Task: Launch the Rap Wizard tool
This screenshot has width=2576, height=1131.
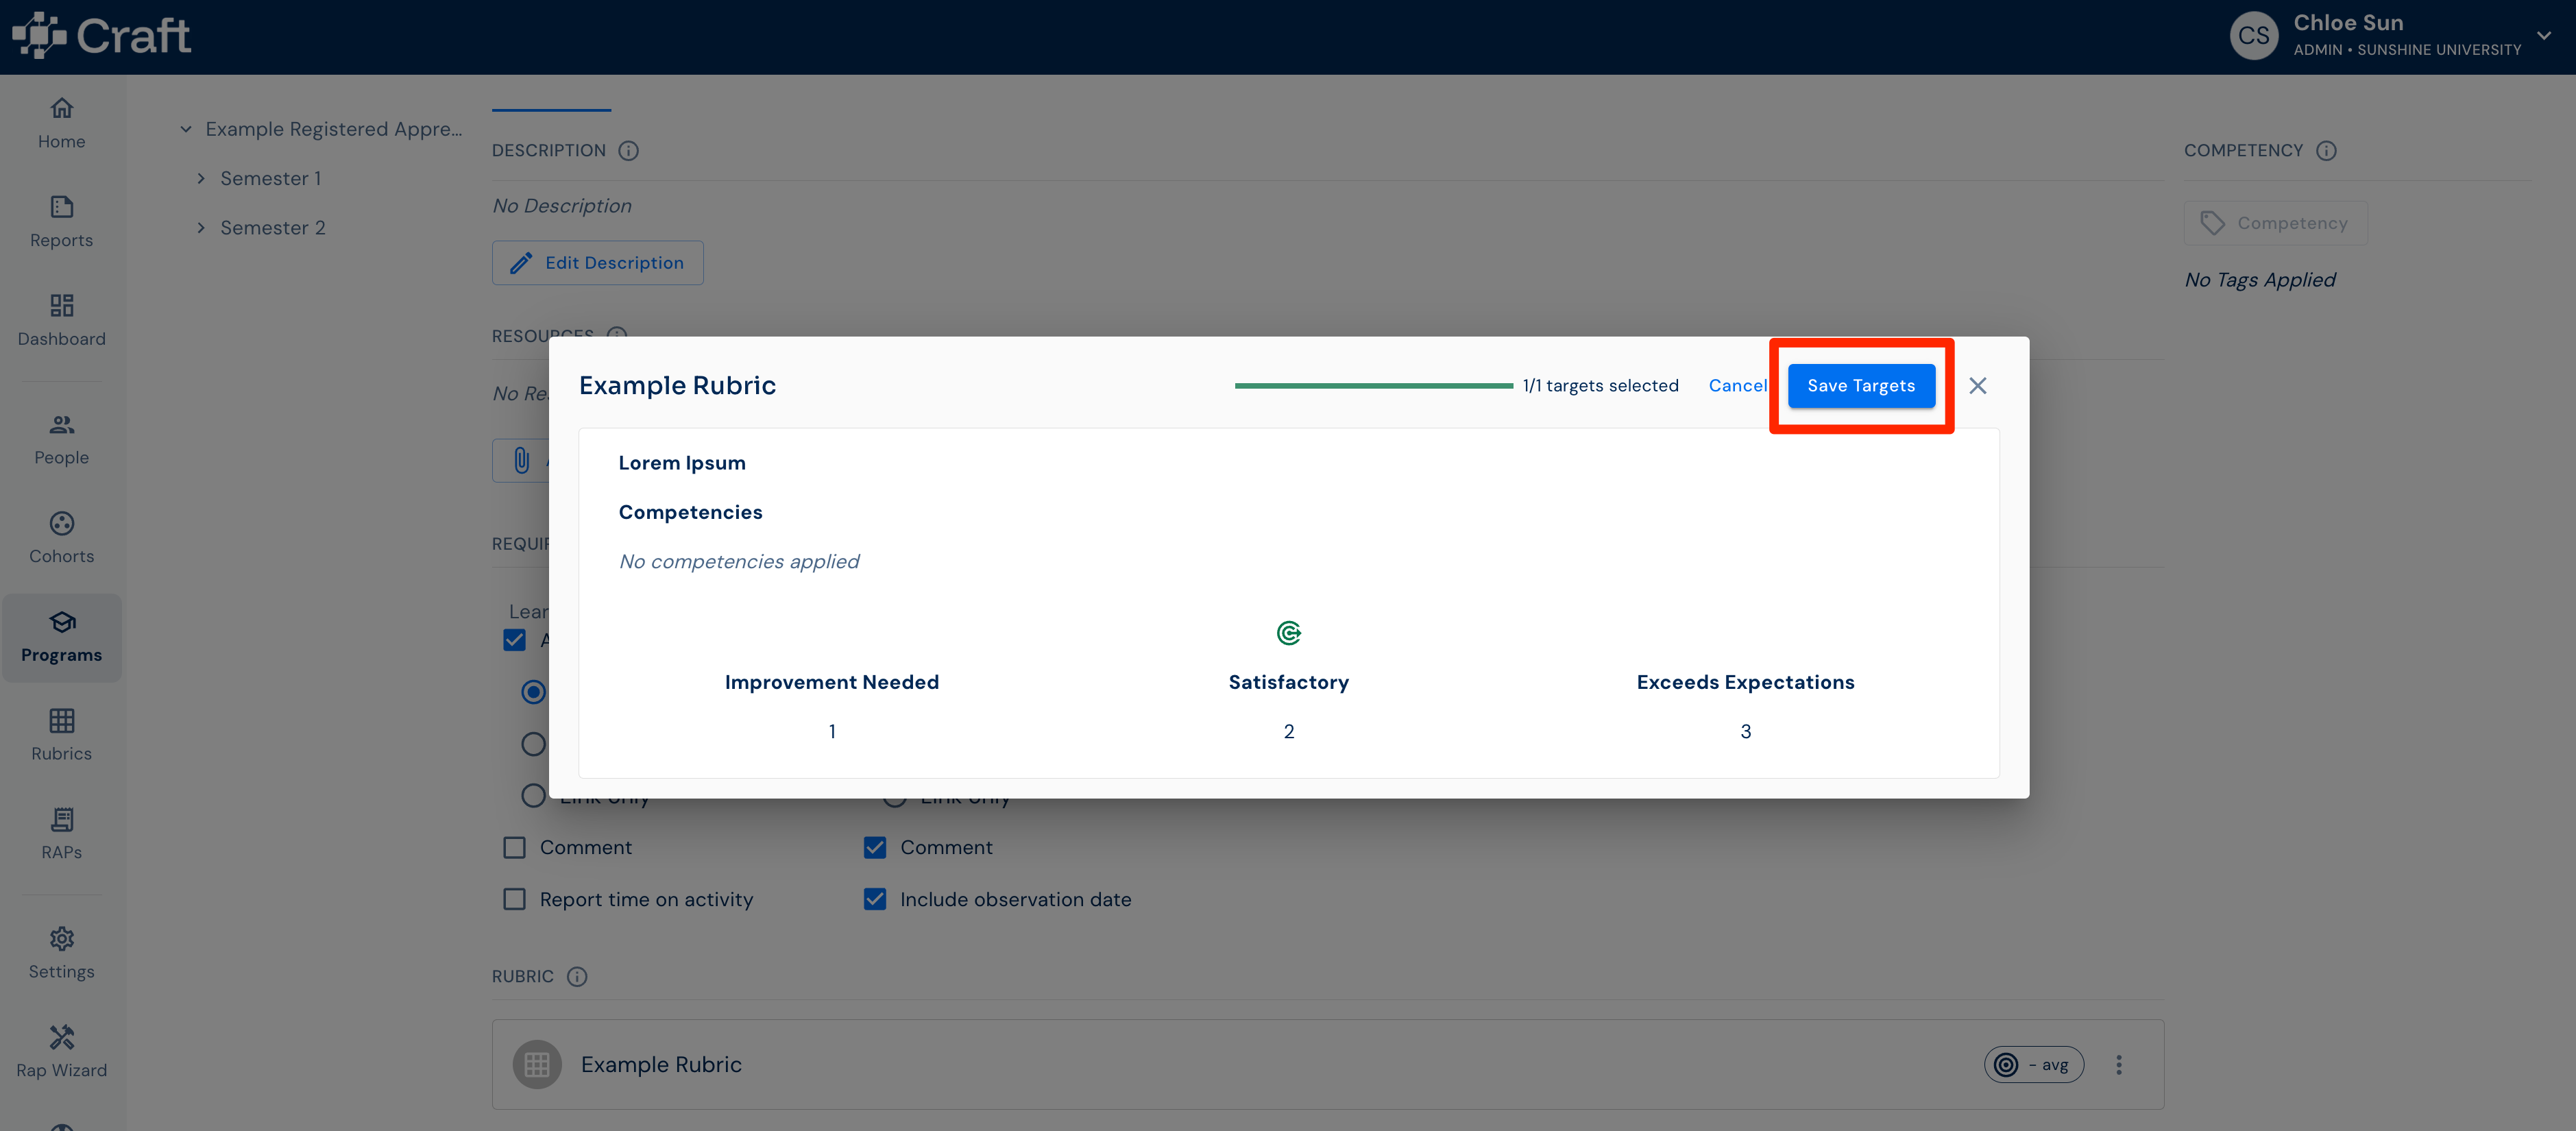Action: click(61, 1052)
